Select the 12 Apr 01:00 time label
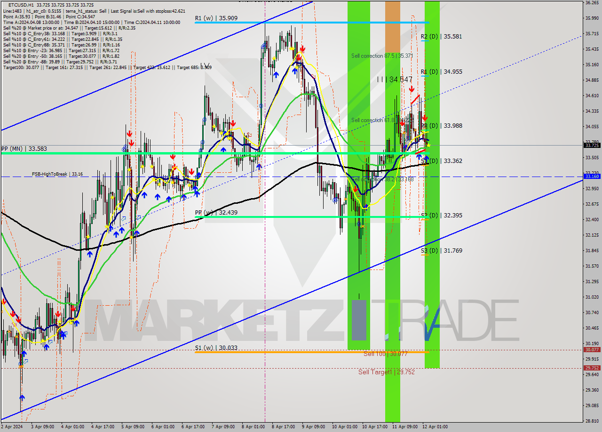 coord(435,427)
